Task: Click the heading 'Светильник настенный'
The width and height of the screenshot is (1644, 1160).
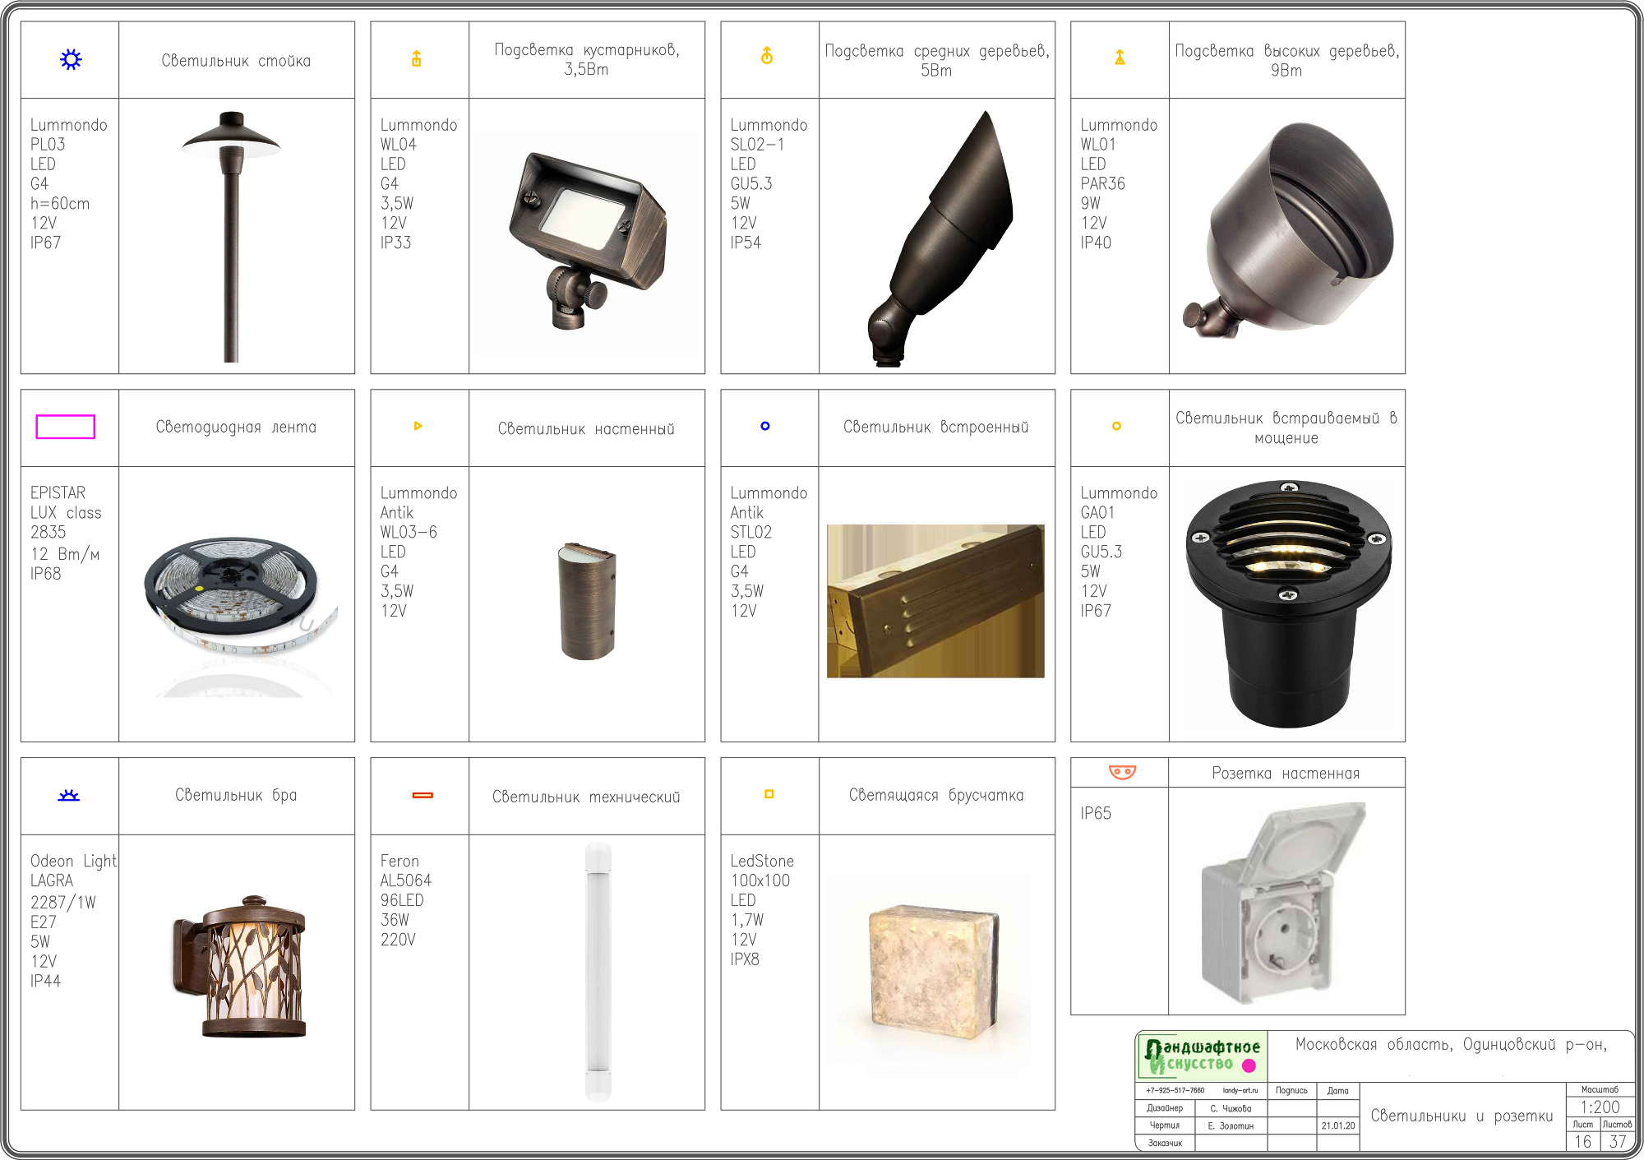Action: [x=586, y=428]
